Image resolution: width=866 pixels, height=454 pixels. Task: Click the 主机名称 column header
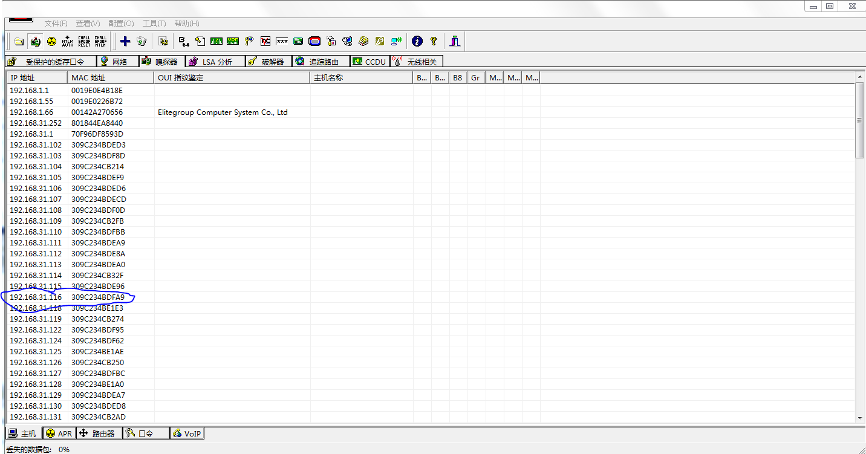[362, 78]
